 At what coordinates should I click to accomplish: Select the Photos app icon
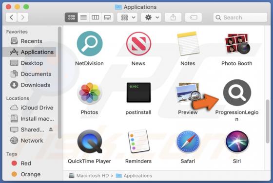coord(90,93)
